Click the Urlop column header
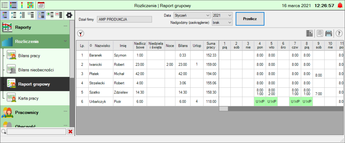 tap(197, 46)
